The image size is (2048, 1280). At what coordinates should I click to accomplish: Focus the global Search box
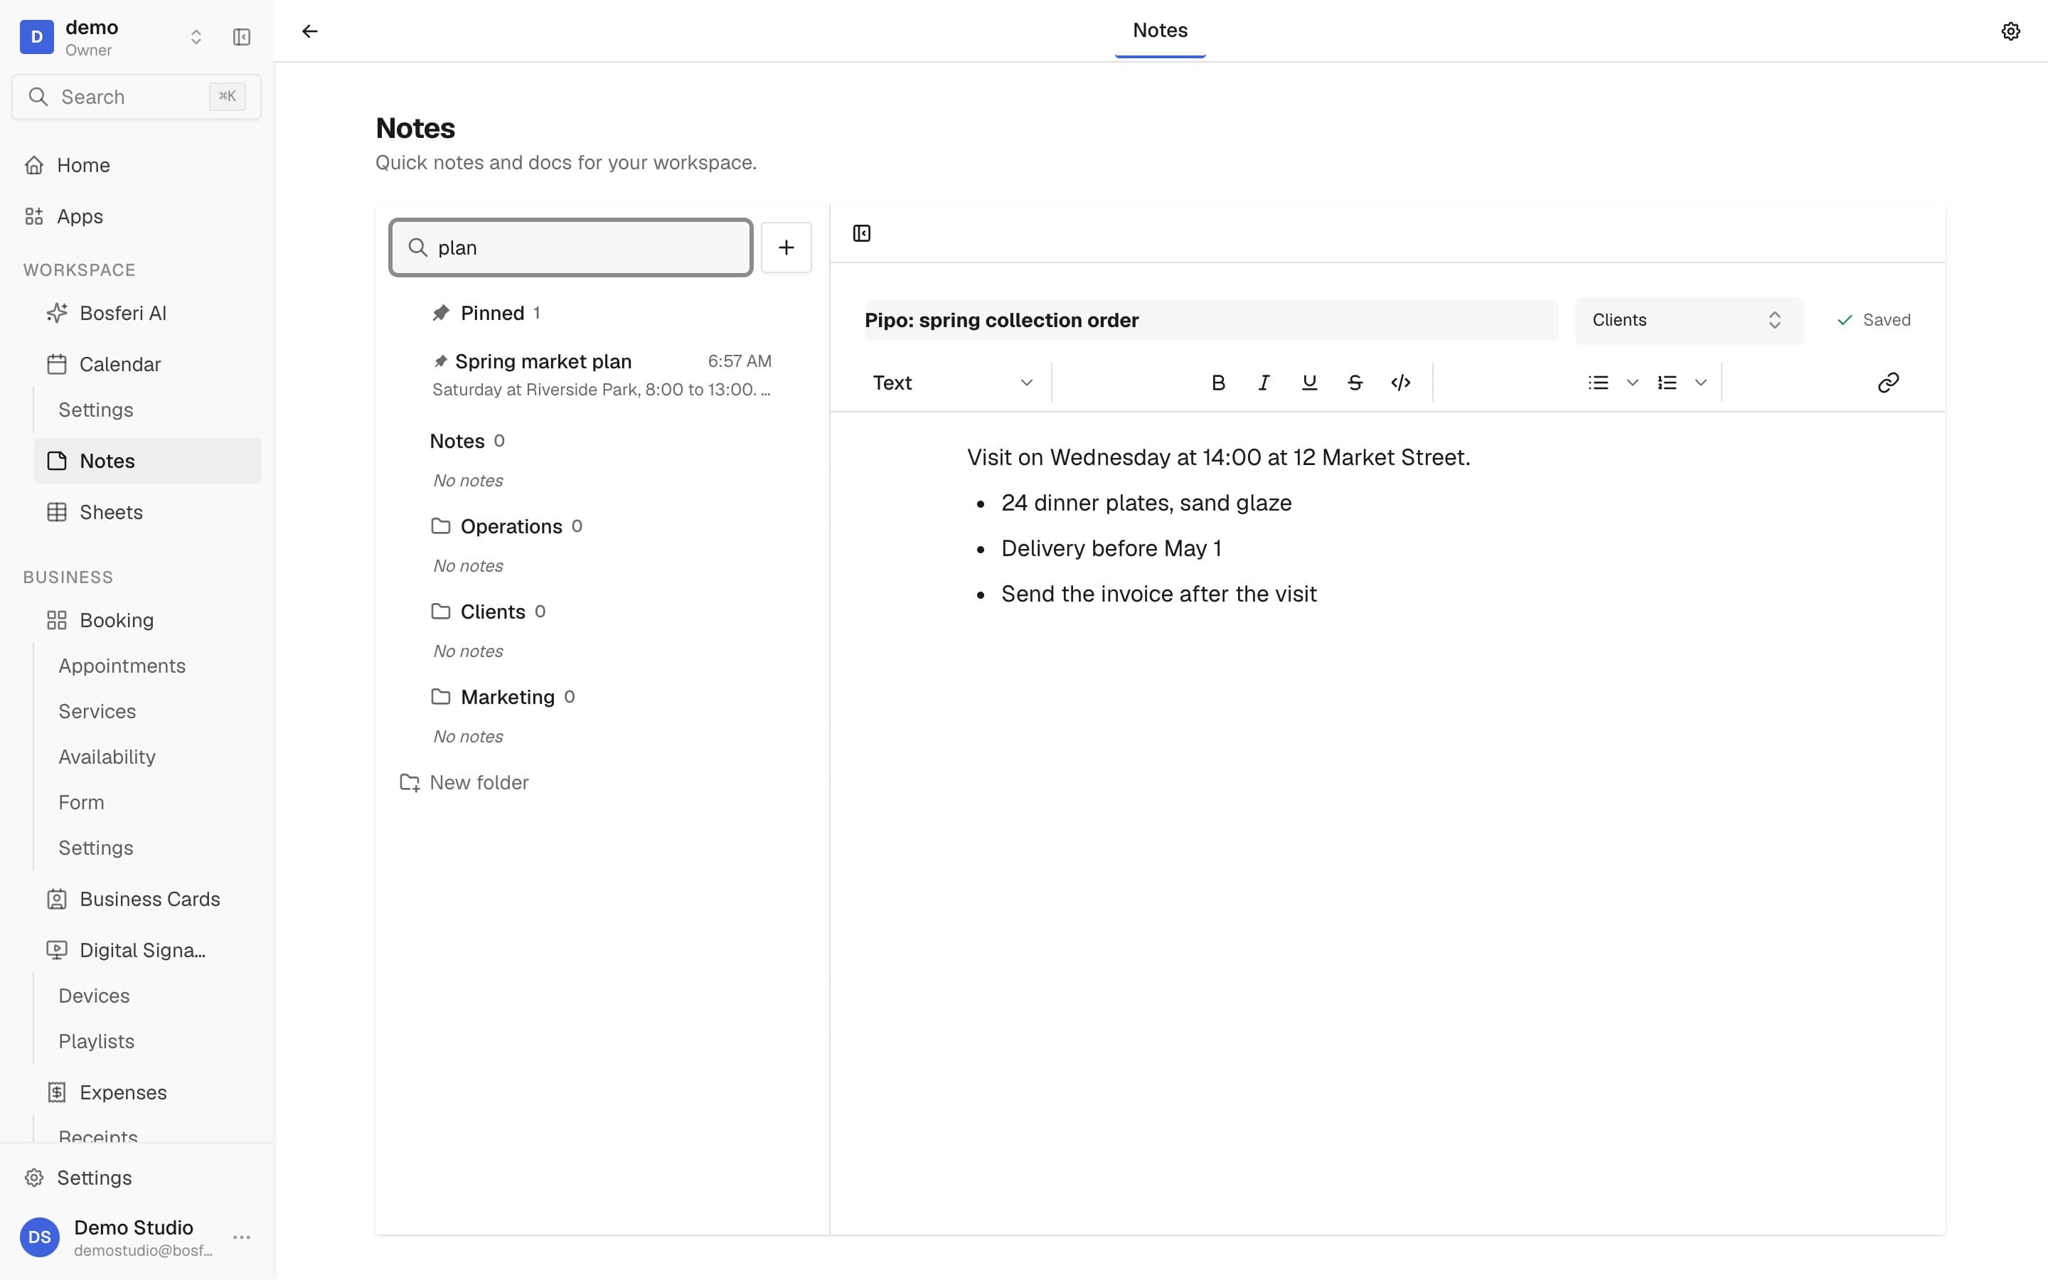137,97
